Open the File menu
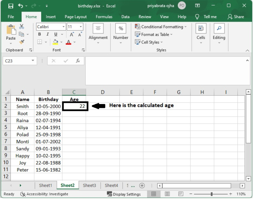This screenshot has height=199, width=253. [11, 17]
